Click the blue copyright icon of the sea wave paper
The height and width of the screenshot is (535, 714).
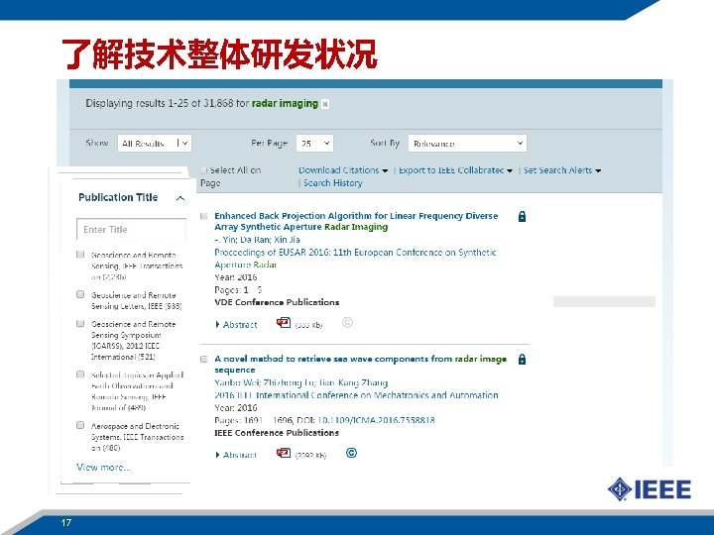(351, 453)
